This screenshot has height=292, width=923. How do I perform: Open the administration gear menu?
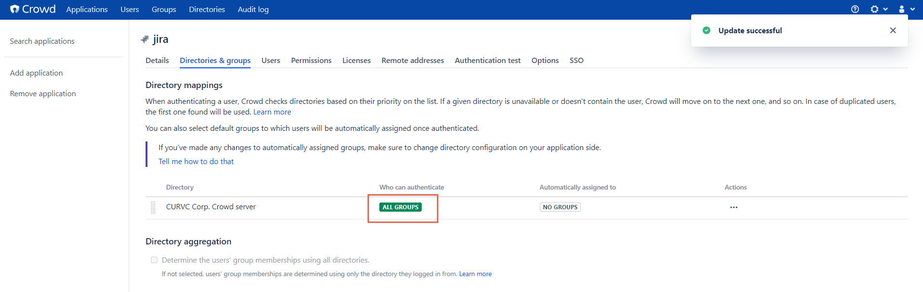coord(879,9)
